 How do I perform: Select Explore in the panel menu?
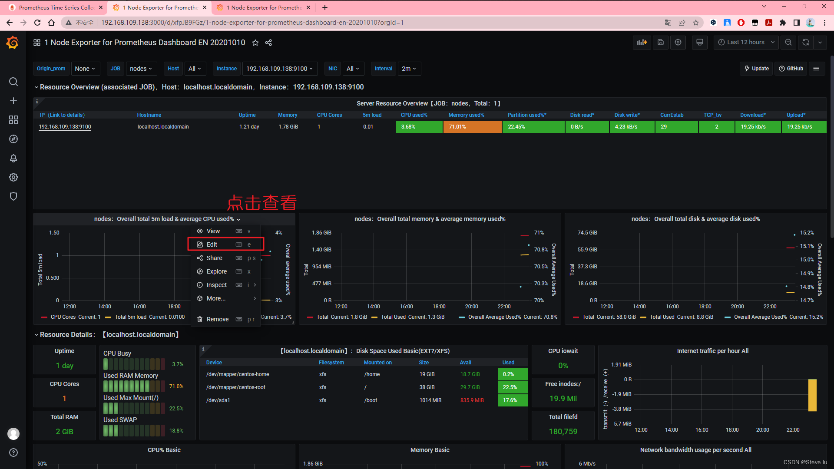[225, 271]
